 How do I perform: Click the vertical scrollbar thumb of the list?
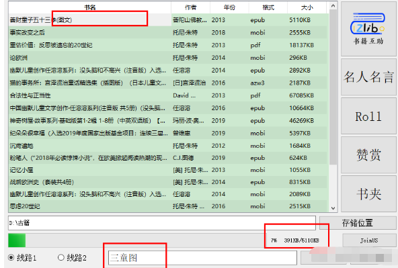tap(333, 87)
